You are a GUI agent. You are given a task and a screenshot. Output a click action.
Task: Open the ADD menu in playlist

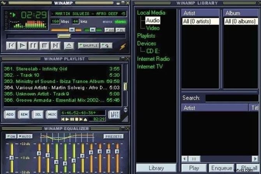coord(10,114)
